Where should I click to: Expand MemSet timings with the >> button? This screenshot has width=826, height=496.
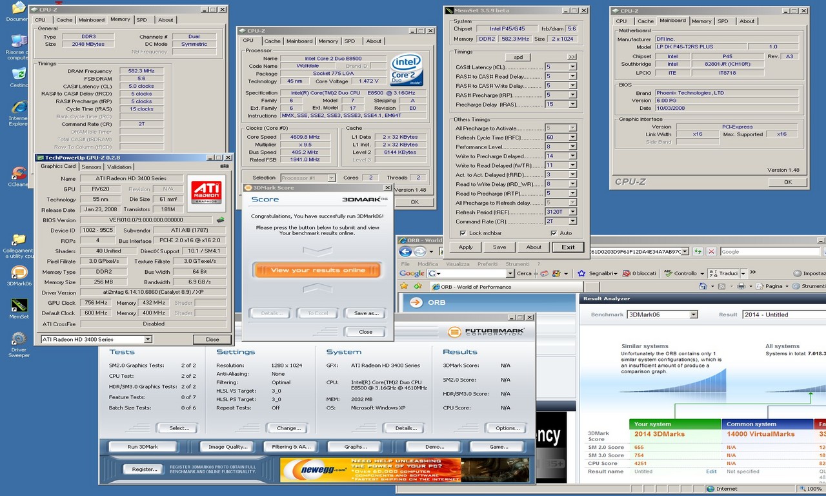tap(572, 57)
